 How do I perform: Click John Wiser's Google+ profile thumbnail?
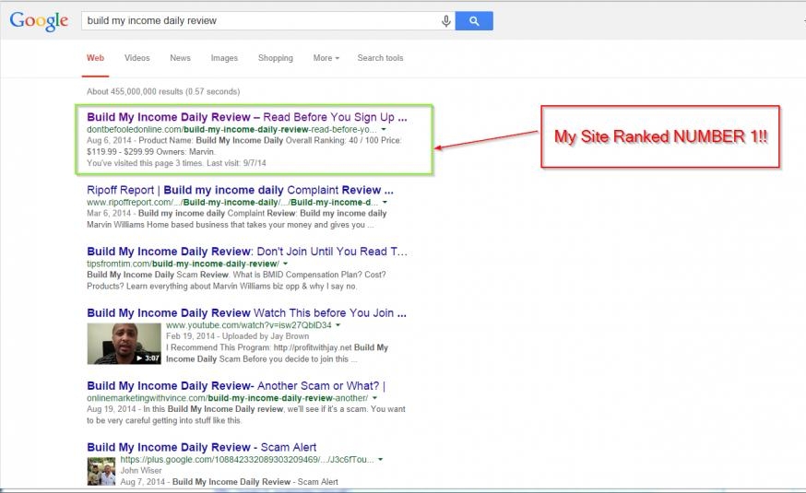pyautogui.click(x=101, y=472)
